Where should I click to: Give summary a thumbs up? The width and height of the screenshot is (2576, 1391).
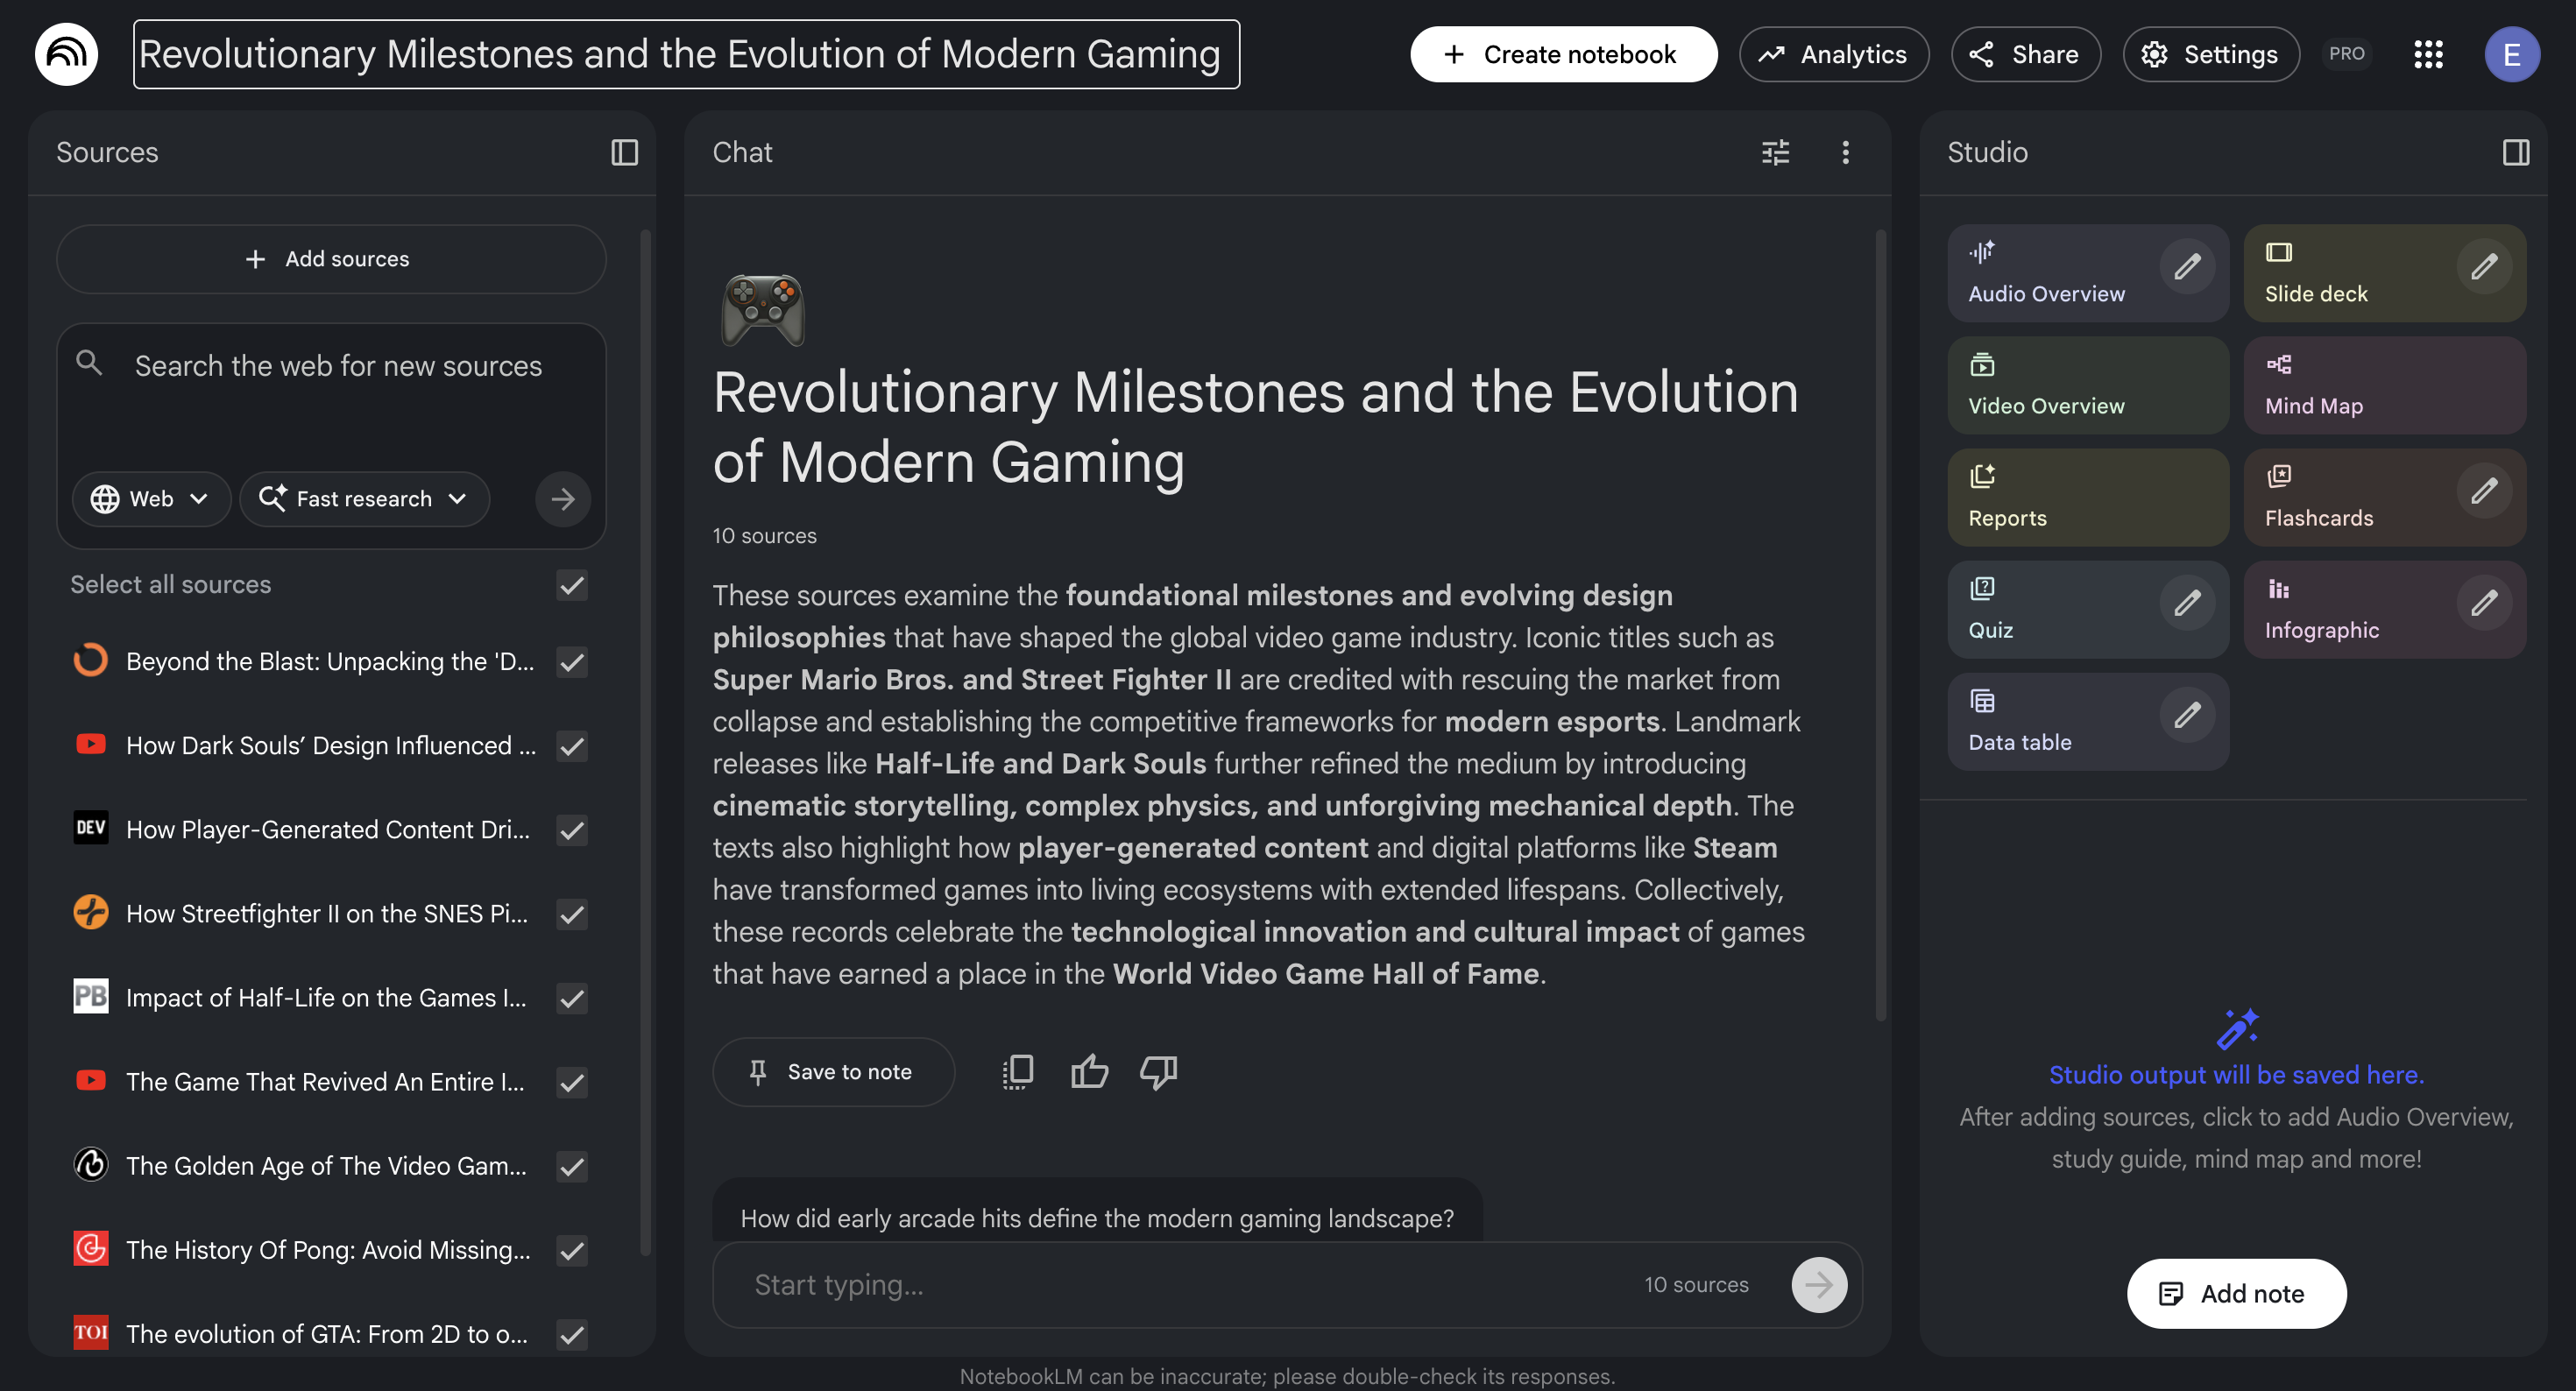(x=1089, y=1071)
